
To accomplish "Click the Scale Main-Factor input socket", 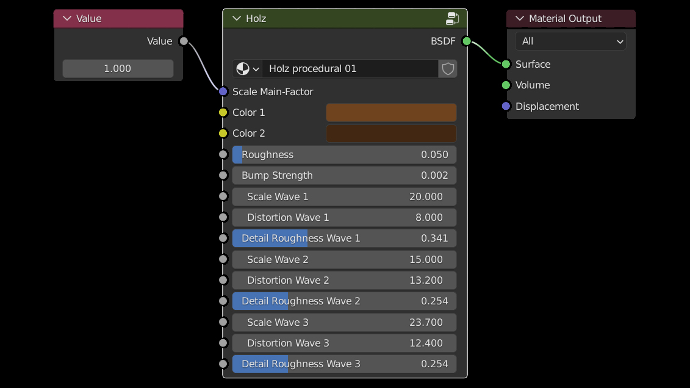I will tap(223, 92).
